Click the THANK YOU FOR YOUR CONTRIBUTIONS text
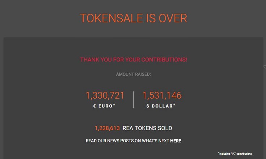The width and height of the screenshot is (266, 159). tap(134, 60)
